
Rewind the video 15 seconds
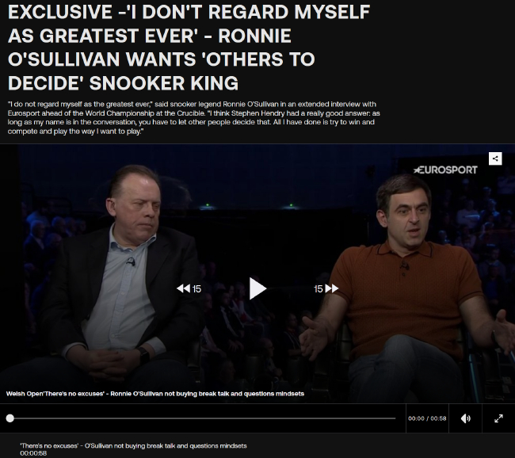(189, 288)
